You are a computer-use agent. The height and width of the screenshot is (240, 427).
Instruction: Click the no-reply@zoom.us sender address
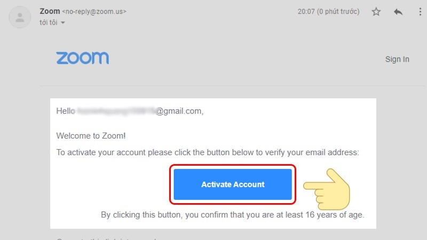(95, 11)
